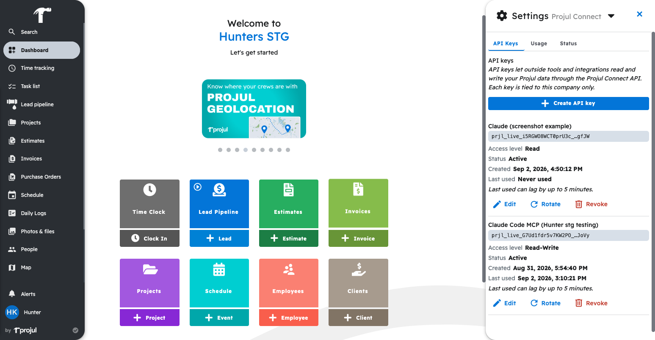Click trash icon for Claude Code MCP key
This screenshot has width=655, height=340.
pyautogui.click(x=579, y=303)
